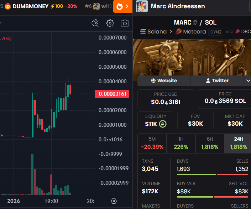Click the SELLS 1,352 value
Image resolution: width=251 pixels, height=209 pixels.
pyautogui.click(x=242, y=169)
